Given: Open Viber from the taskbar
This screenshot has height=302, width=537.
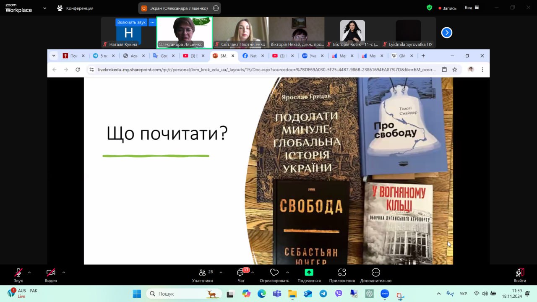Looking at the screenshot, I should (339, 294).
